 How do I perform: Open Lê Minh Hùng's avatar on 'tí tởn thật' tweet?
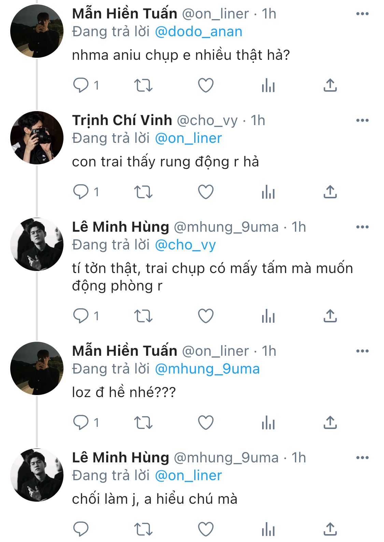coord(37,244)
